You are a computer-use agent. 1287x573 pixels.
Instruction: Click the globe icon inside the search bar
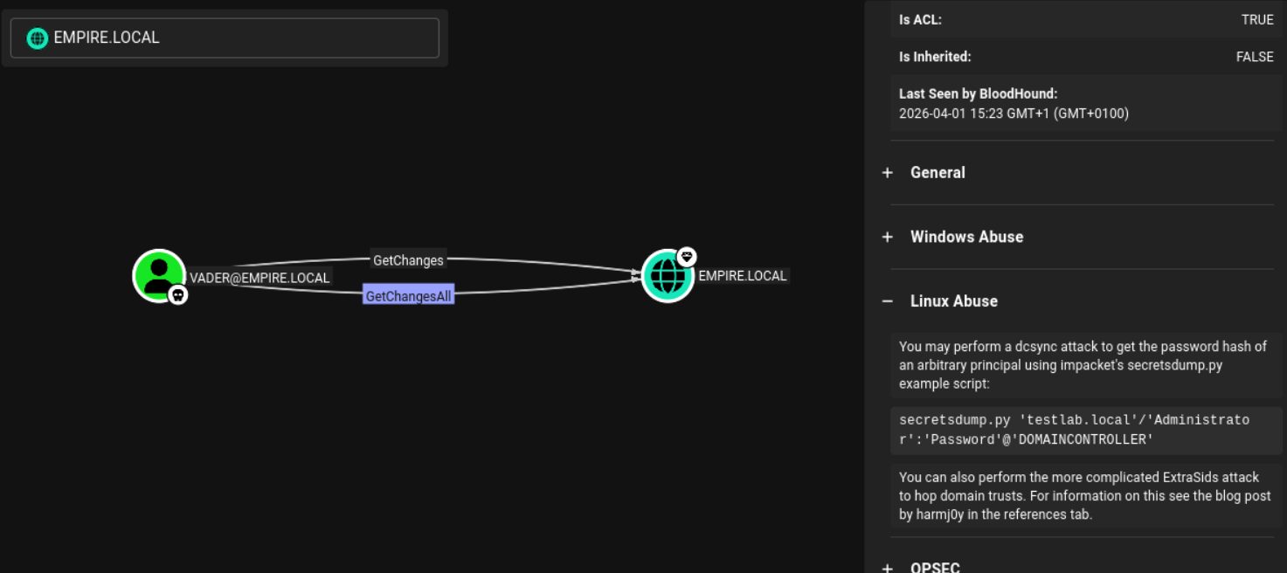pyautogui.click(x=36, y=38)
